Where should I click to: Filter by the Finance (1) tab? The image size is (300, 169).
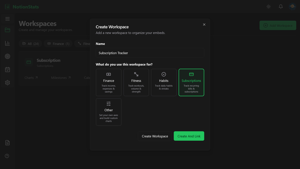(x=58, y=44)
